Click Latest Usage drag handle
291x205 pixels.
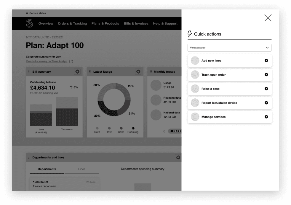(90, 71)
